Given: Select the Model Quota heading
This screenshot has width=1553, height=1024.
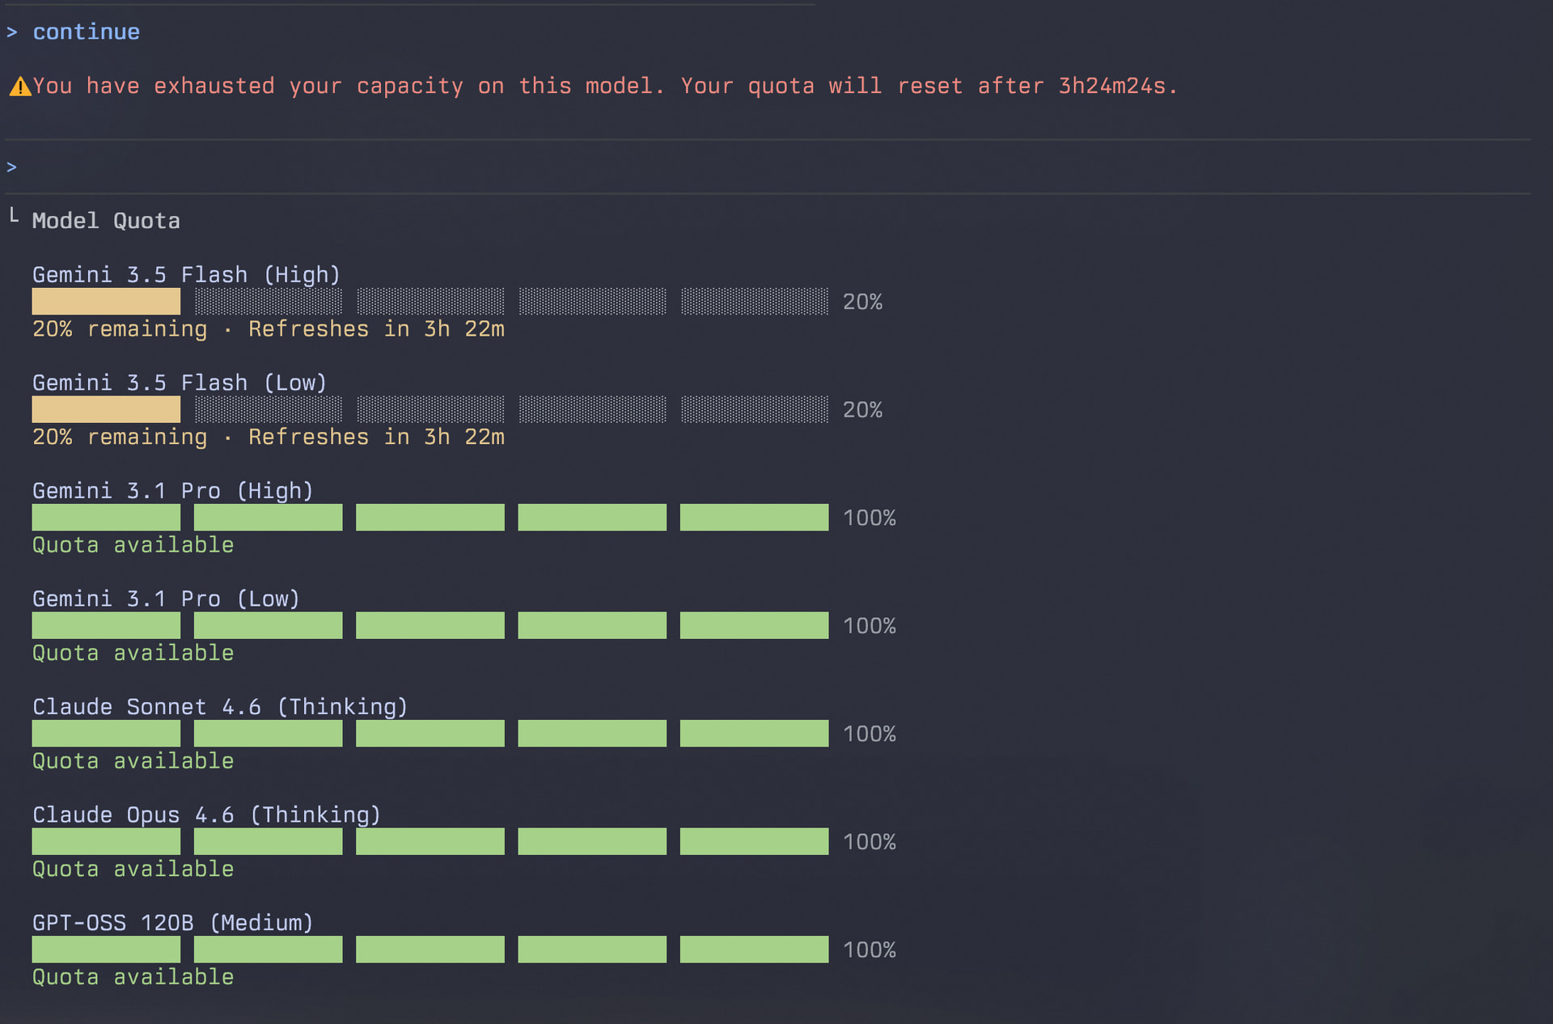Looking at the screenshot, I should point(106,221).
